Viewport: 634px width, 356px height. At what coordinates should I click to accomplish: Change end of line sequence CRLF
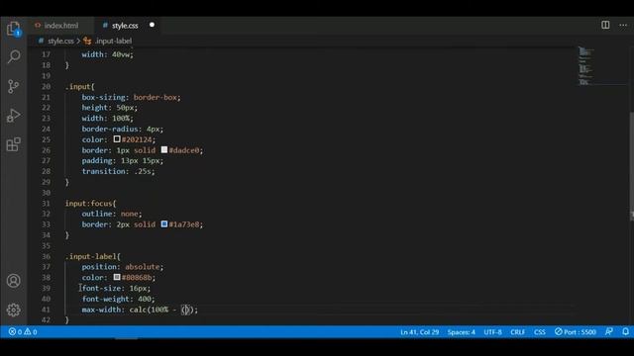pos(517,332)
